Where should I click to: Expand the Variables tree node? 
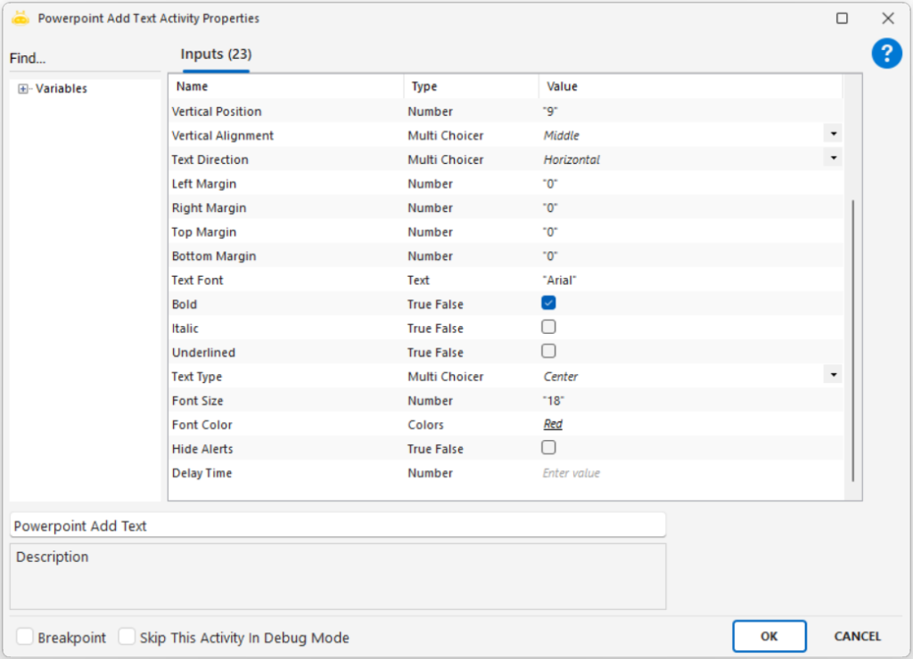click(x=23, y=89)
